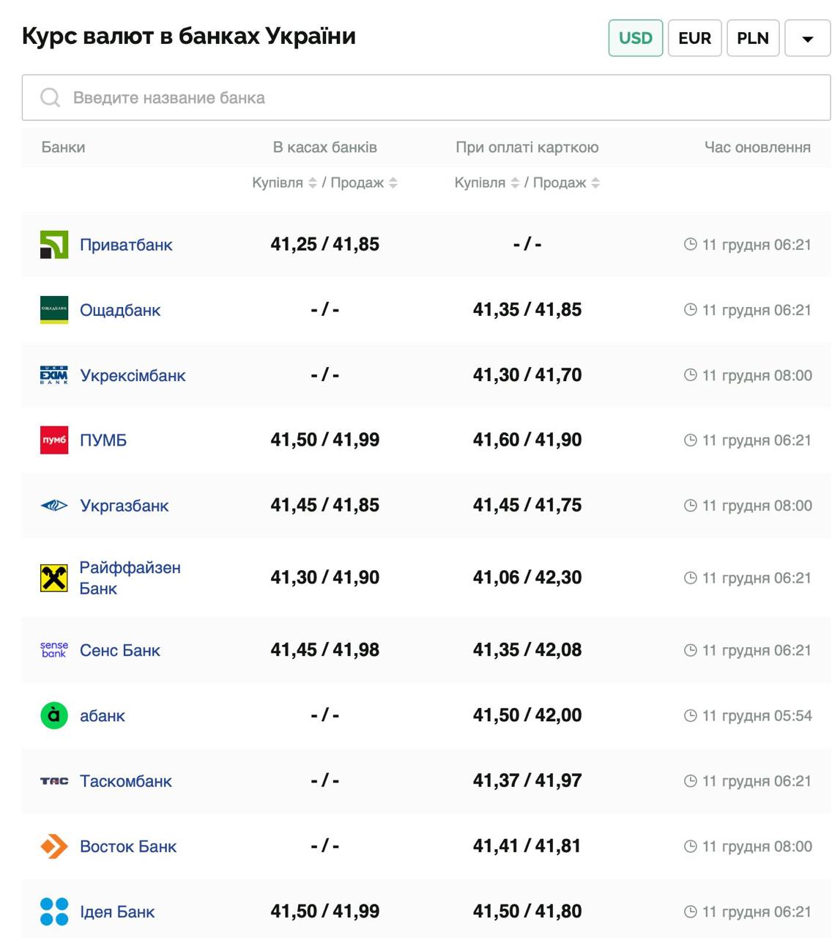This screenshot has height=938, width=840.
Task: Sort by card payment Продаж rate
Action: [595, 182]
